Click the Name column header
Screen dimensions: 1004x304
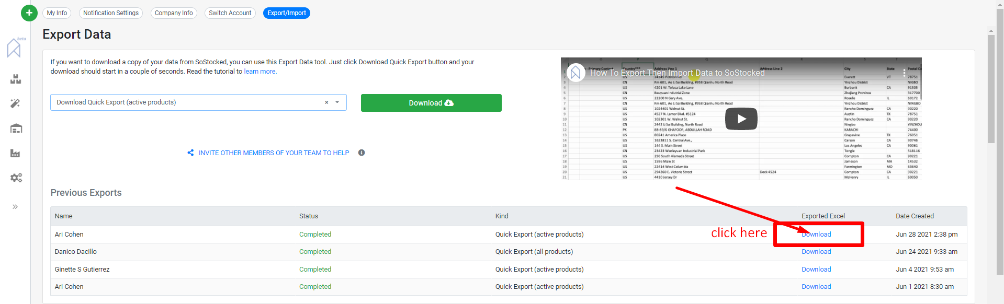pyautogui.click(x=64, y=216)
